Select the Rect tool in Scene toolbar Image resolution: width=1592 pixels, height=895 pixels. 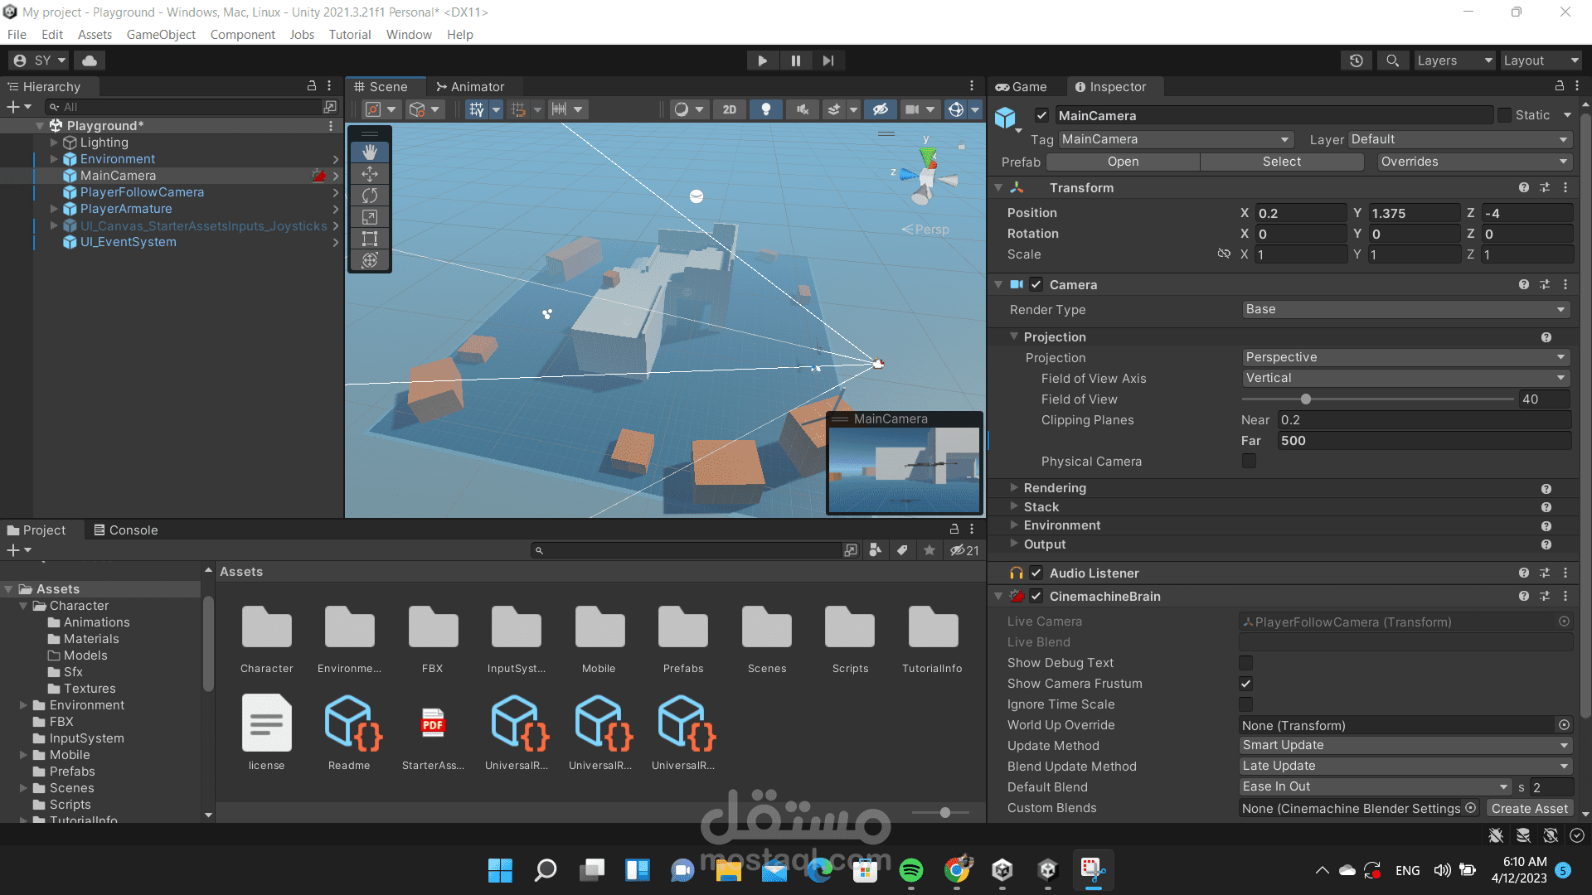click(x=370, y=239)
